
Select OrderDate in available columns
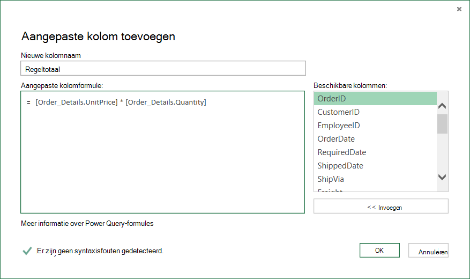[375, 138]
